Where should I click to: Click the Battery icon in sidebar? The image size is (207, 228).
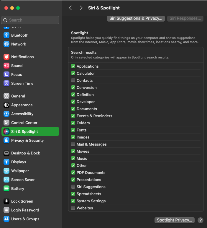(x=6, y=188)
